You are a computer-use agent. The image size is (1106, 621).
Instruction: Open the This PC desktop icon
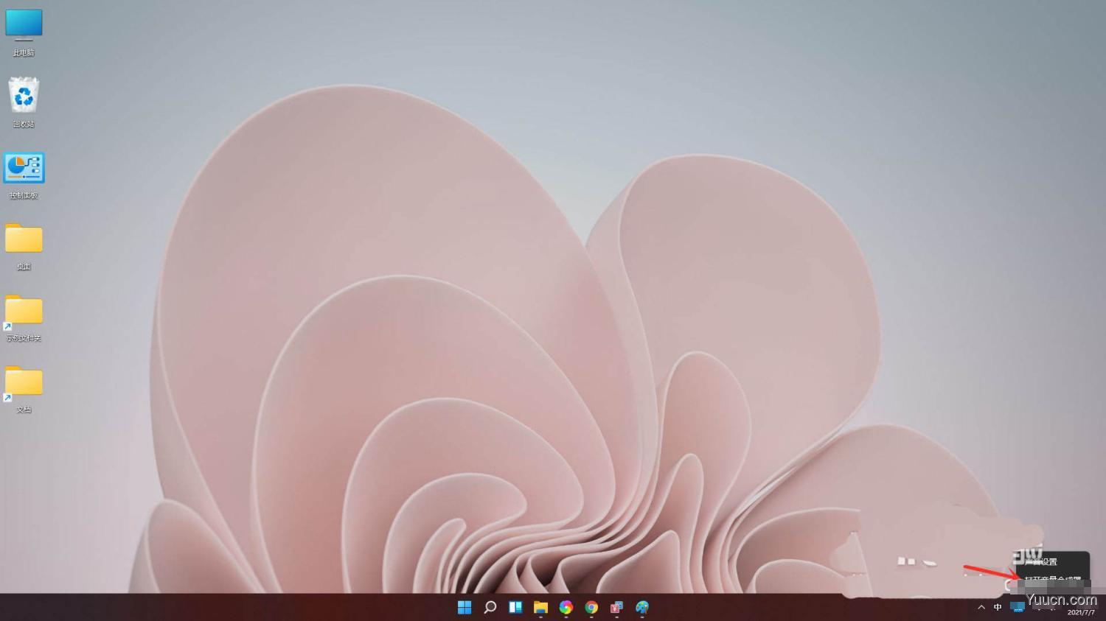(24, 32)
